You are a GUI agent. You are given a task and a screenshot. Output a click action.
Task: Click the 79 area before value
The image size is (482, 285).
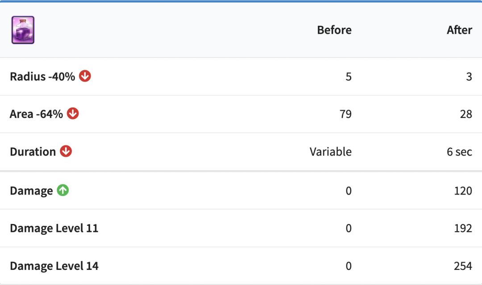point(345,114)
